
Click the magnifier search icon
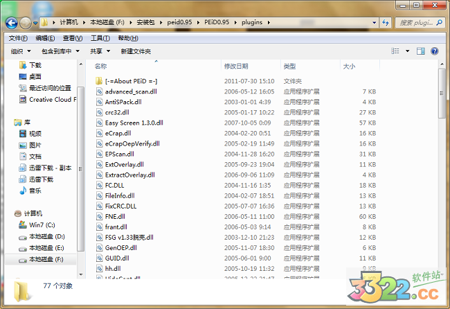[x=439, y=22]
